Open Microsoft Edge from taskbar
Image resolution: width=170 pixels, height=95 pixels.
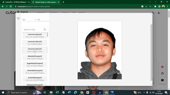point(75,93)
